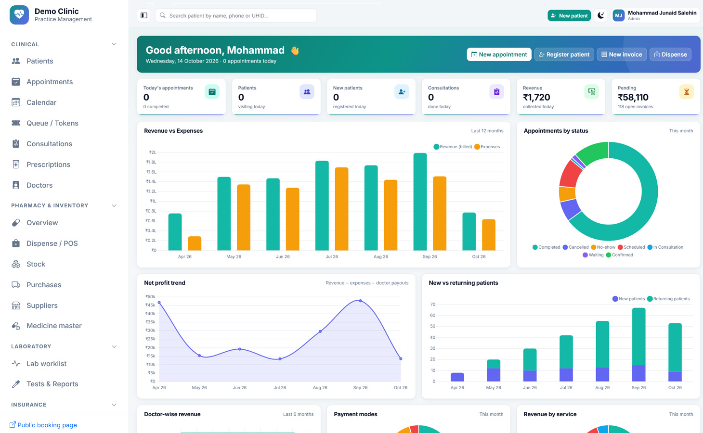Screen dimensions: 703x433
Task: Click the Revenue card money icon
Action: click(591, 92)
